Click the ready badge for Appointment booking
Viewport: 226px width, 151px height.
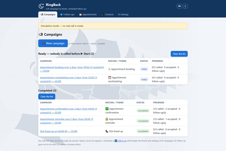pos(144,69)
